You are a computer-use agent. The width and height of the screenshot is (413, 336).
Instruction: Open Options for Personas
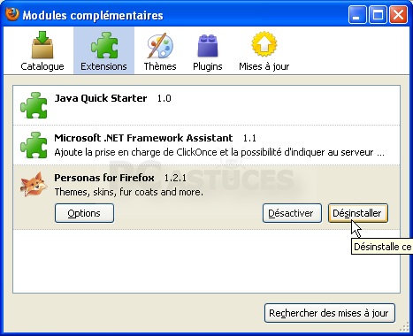tap(84, 213)
